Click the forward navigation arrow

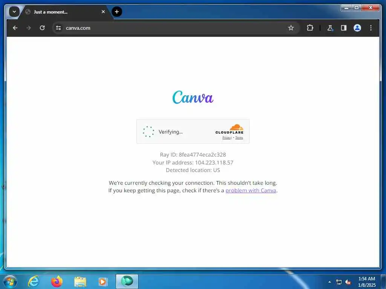tap(29, 28)
